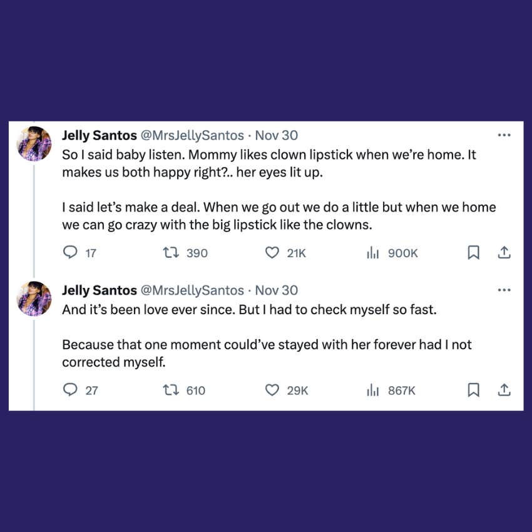Open more options menu on second tweet

(x=504, y=289)
